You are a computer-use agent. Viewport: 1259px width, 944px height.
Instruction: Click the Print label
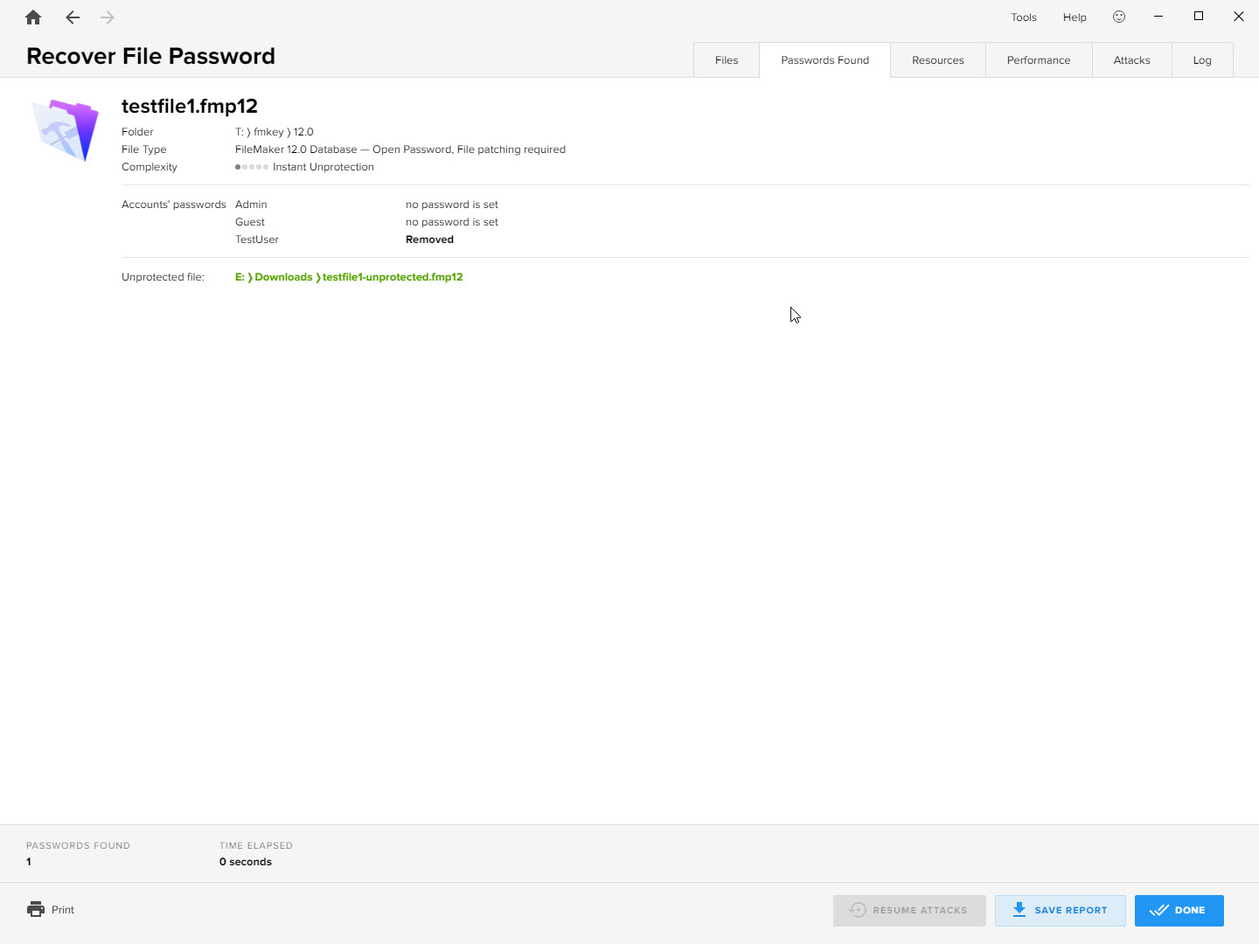(x=63, y=910)
